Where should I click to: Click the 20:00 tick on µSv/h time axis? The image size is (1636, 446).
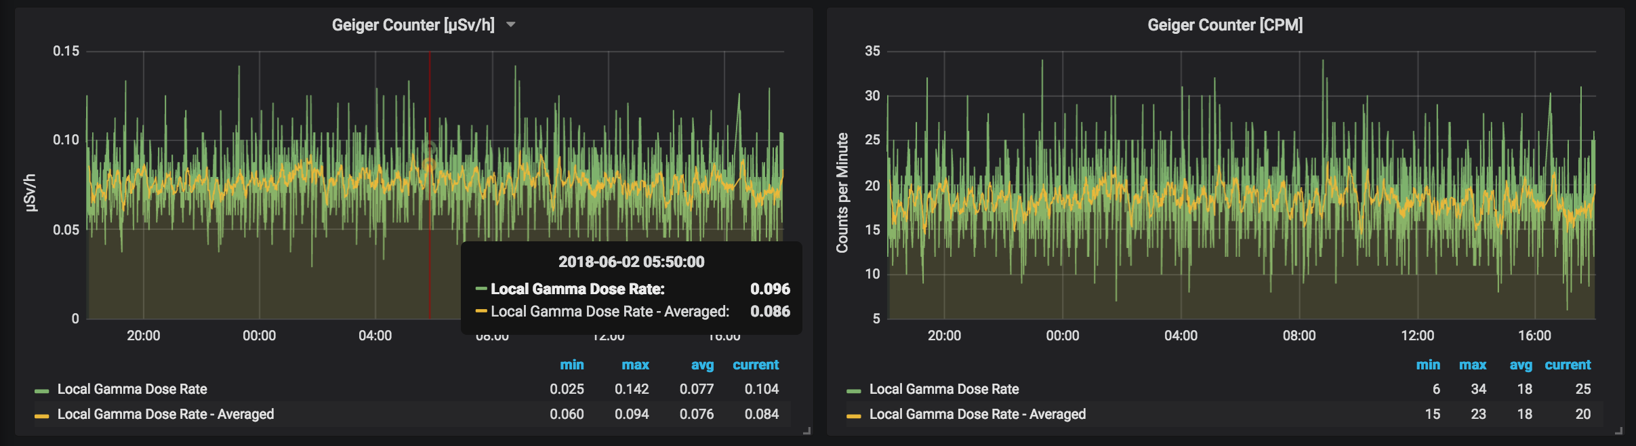pos(144,336)
